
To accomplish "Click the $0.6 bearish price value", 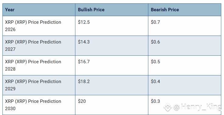I will [155, 42].
